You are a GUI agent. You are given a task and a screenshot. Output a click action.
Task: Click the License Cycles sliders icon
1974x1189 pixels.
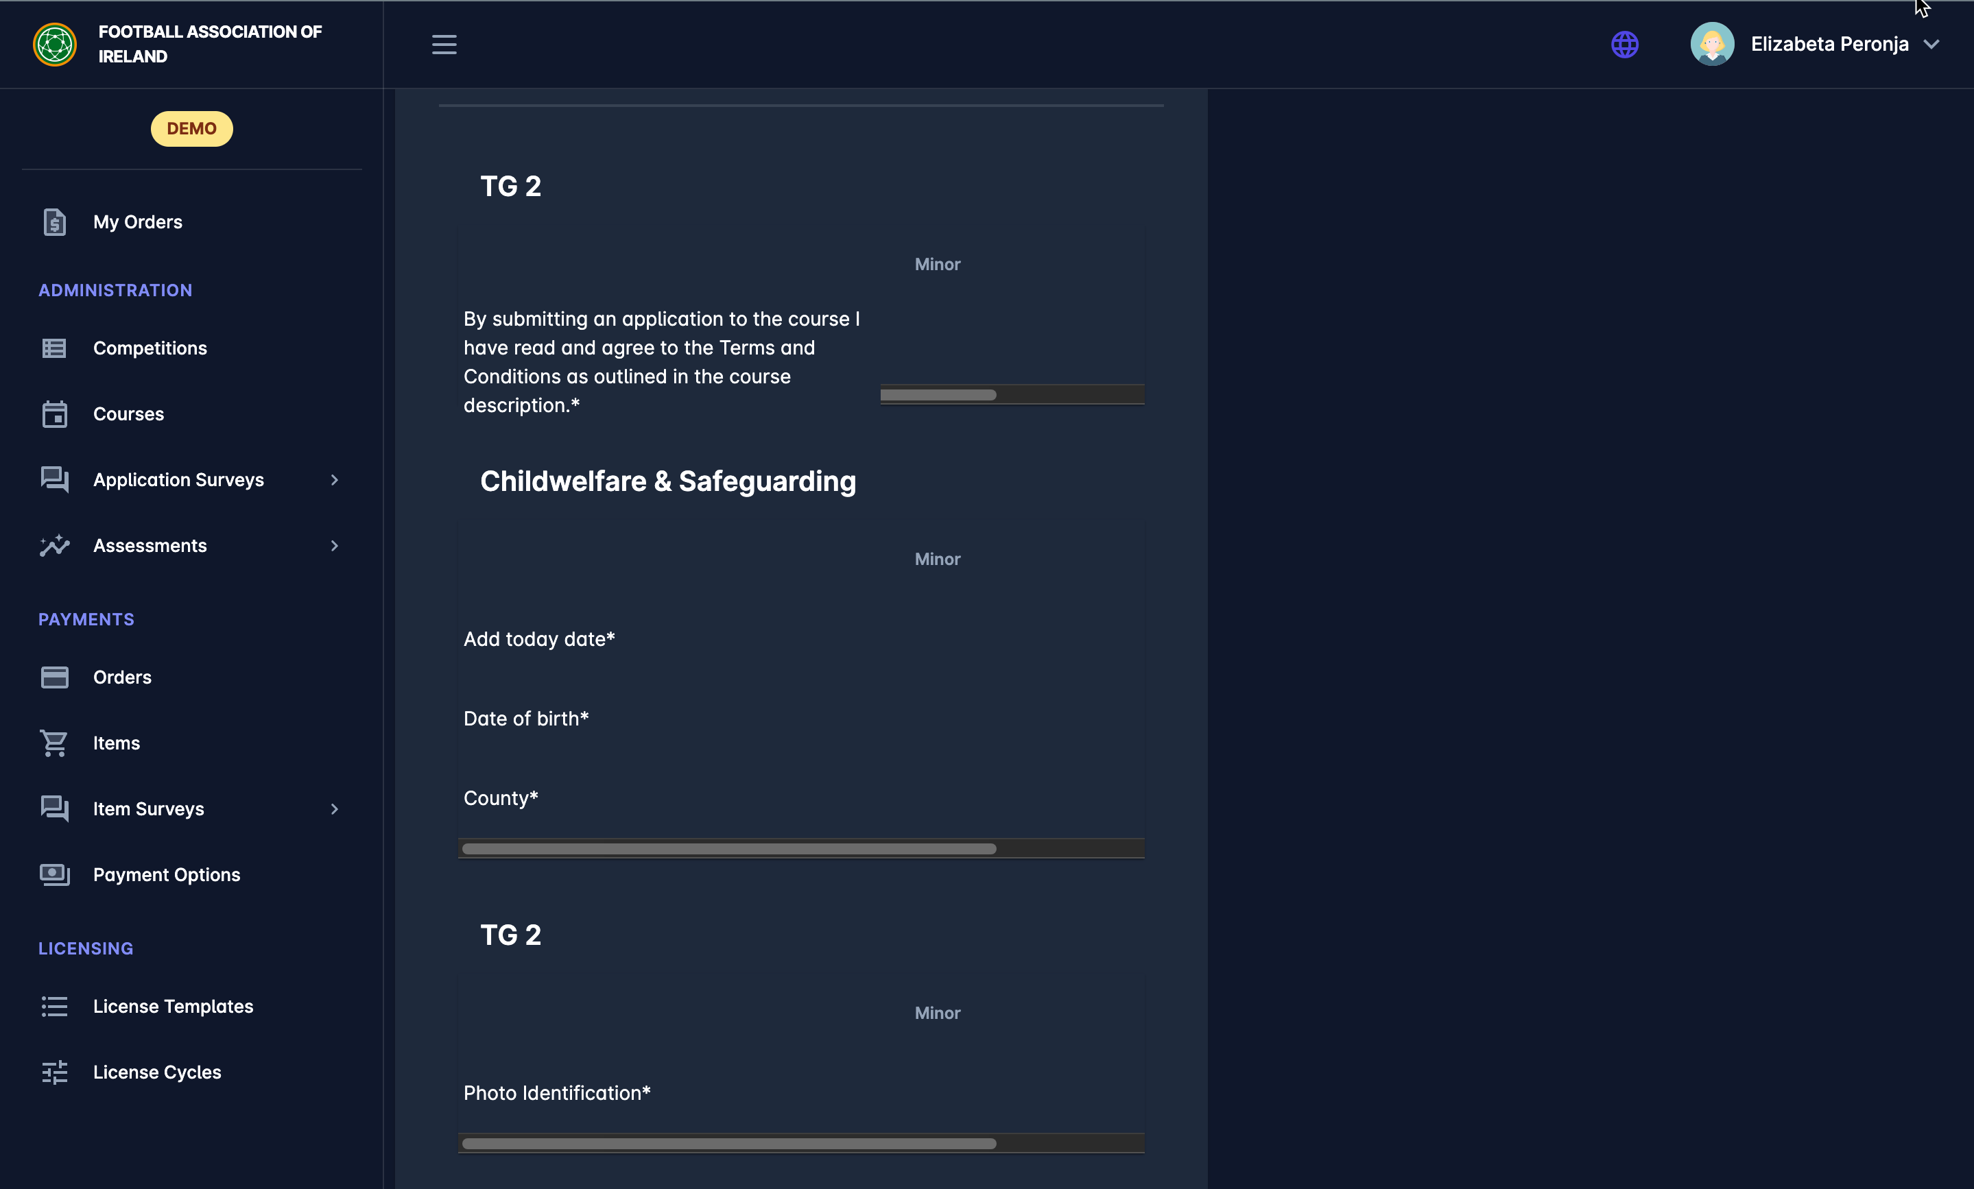(54, 1072)
